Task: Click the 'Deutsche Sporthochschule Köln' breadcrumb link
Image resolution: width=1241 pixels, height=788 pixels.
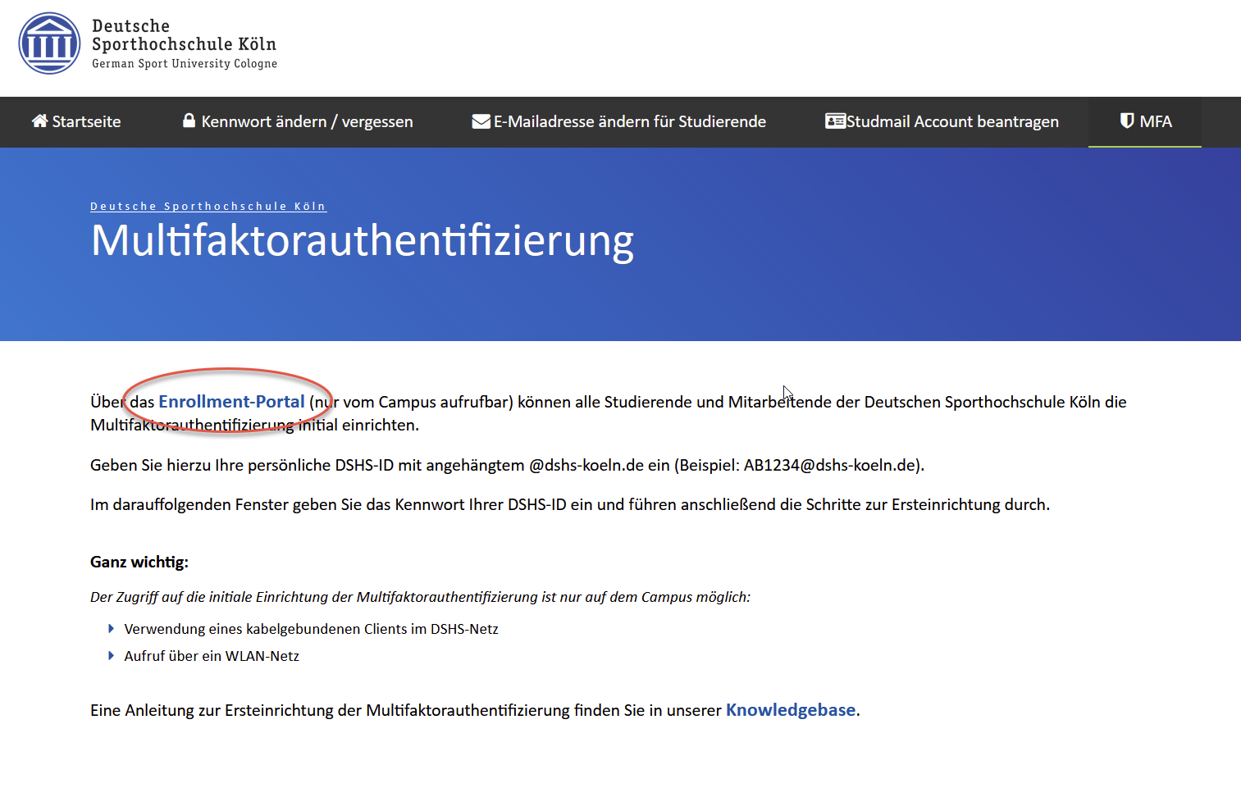Action: coord(208,207)
